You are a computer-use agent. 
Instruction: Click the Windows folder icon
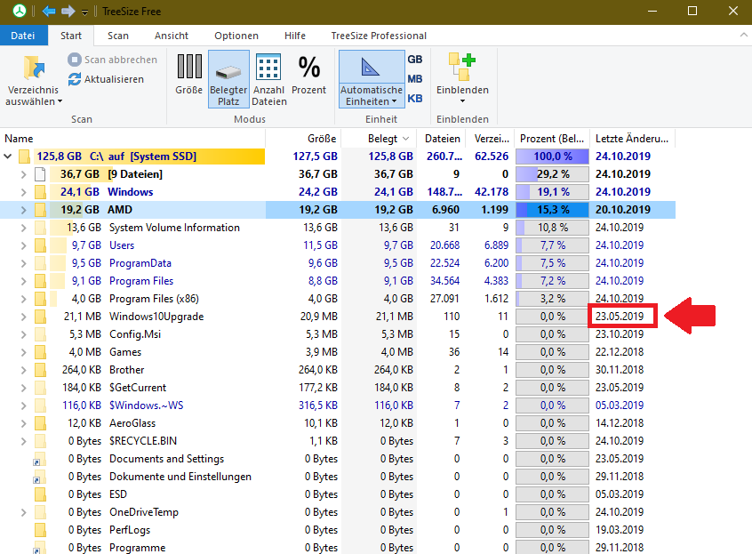tap(40, 192)
